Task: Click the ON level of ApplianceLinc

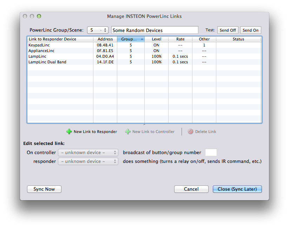Action: click(156, 51)
